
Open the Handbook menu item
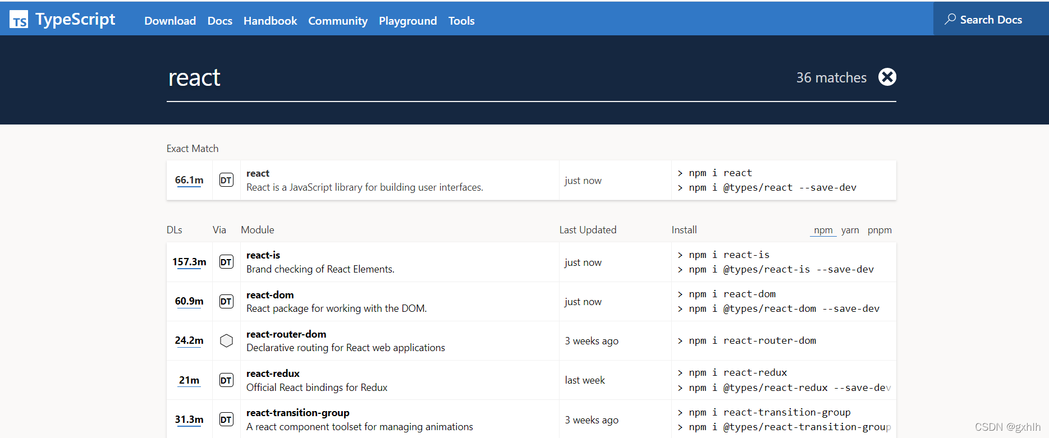point(270,21)
